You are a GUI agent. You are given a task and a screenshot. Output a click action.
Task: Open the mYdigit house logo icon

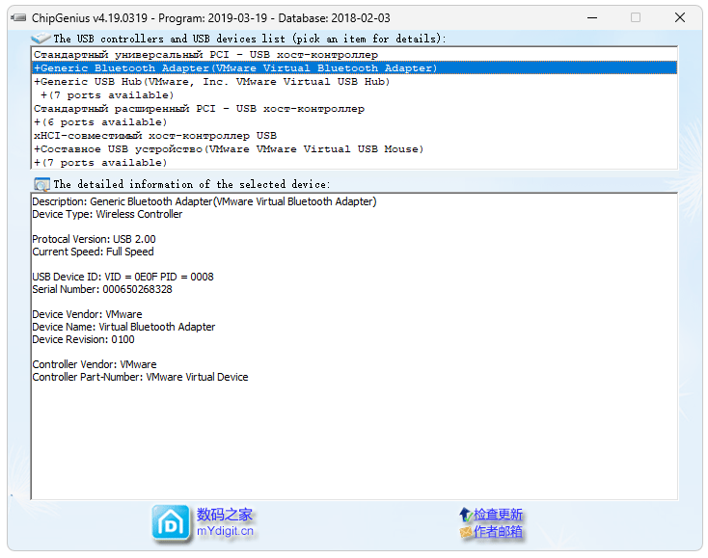tap(170, 523)
